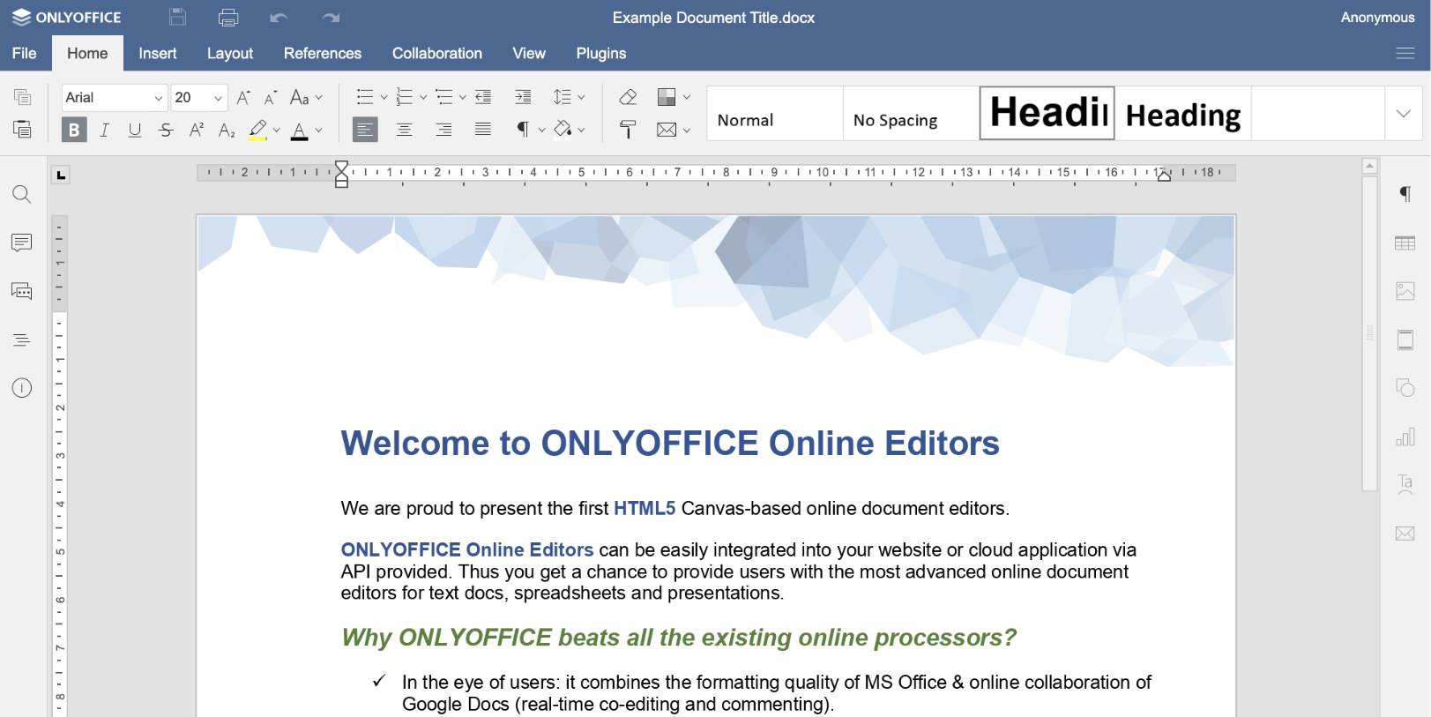Expand the numbered list options

[423, 97]
